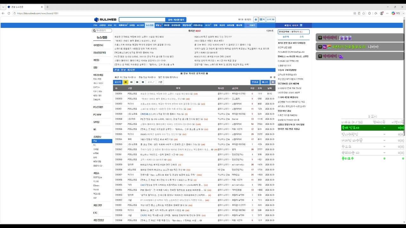Open PC in the navigation bar
406x228 pixels.
(115, 25)
